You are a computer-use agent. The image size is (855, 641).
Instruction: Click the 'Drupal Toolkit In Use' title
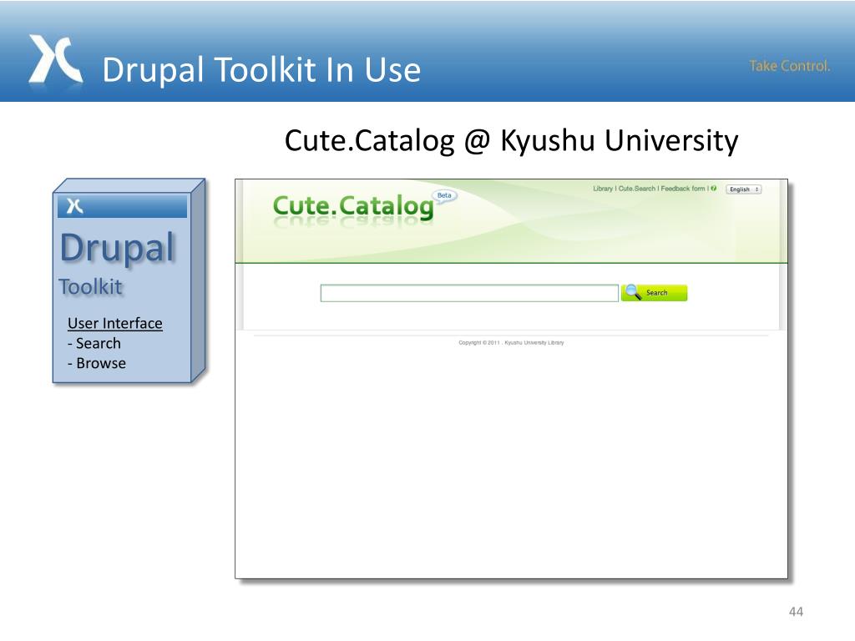coord(261,70)
